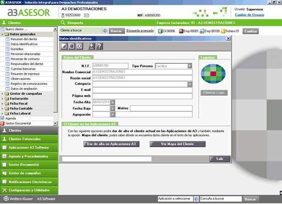Click the bottom Buscar button in status bar
The width and height of the screenshot is (282, 204).
[x=250, y=199]
